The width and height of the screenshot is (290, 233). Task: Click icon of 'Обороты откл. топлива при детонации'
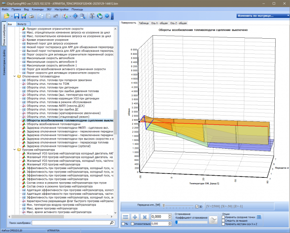click(23, 87)
